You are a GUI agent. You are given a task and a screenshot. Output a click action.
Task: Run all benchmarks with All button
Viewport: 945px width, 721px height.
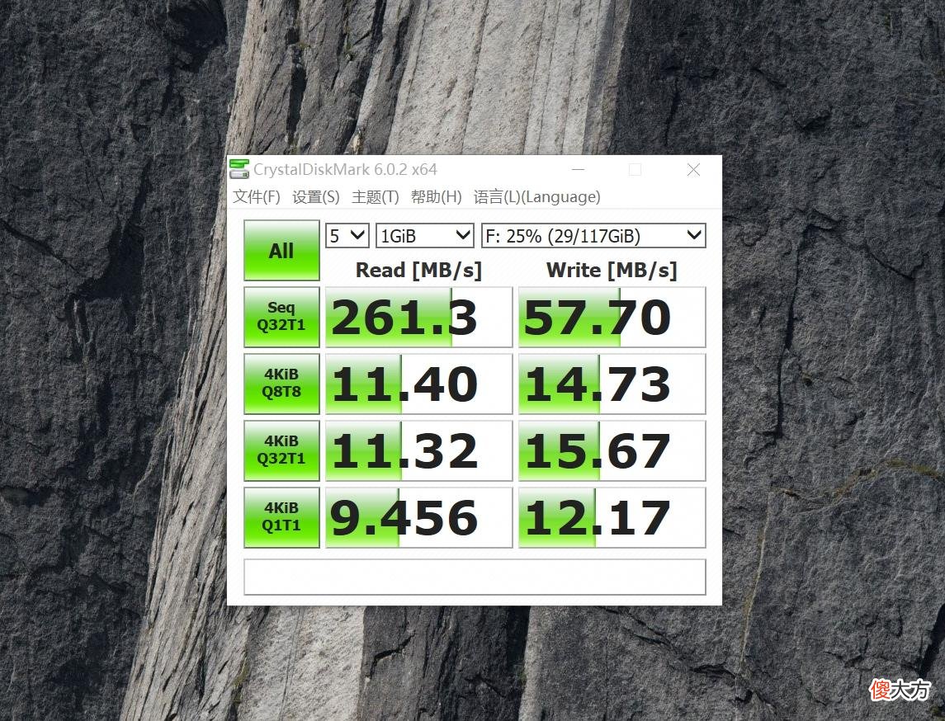(x=281, y=251)
